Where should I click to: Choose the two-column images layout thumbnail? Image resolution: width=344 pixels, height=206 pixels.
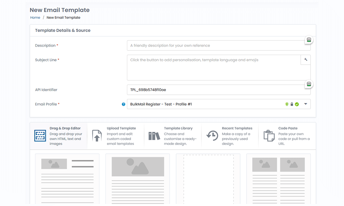pos(278,179)
